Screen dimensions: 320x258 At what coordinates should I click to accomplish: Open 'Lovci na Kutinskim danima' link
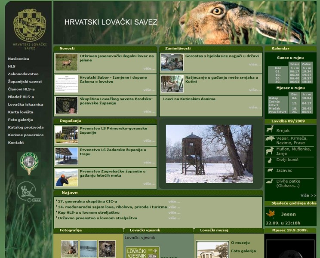coord(189,99)
